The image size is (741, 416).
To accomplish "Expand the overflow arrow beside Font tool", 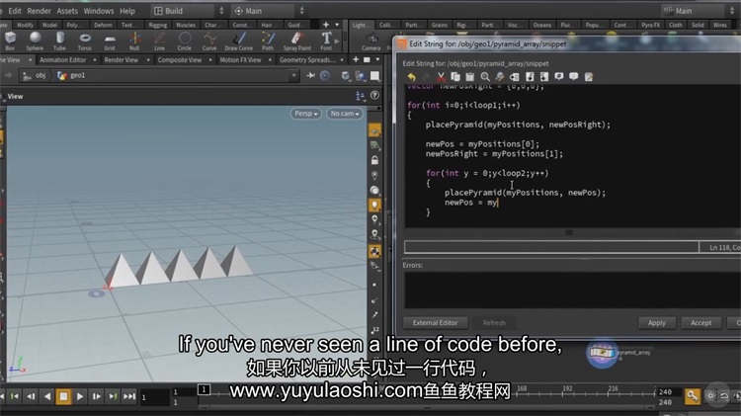I will pos(337,42).
